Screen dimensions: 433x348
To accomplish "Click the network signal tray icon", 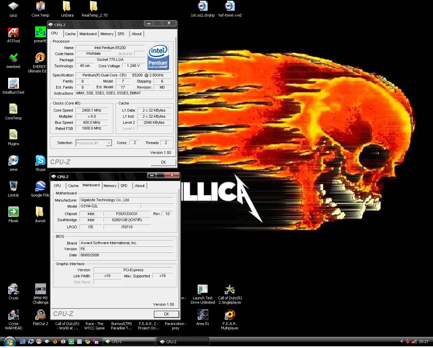I will coord(414,342).
